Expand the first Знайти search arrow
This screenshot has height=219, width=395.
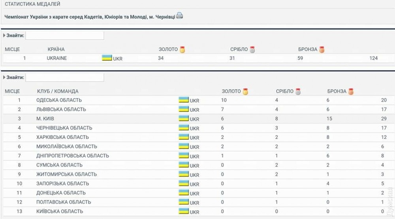[4, 36]
